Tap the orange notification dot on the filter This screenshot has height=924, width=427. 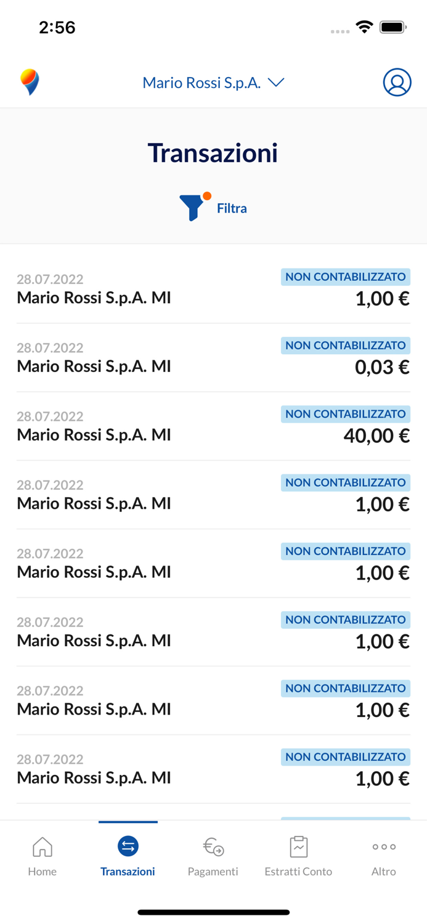pos(206,196)
